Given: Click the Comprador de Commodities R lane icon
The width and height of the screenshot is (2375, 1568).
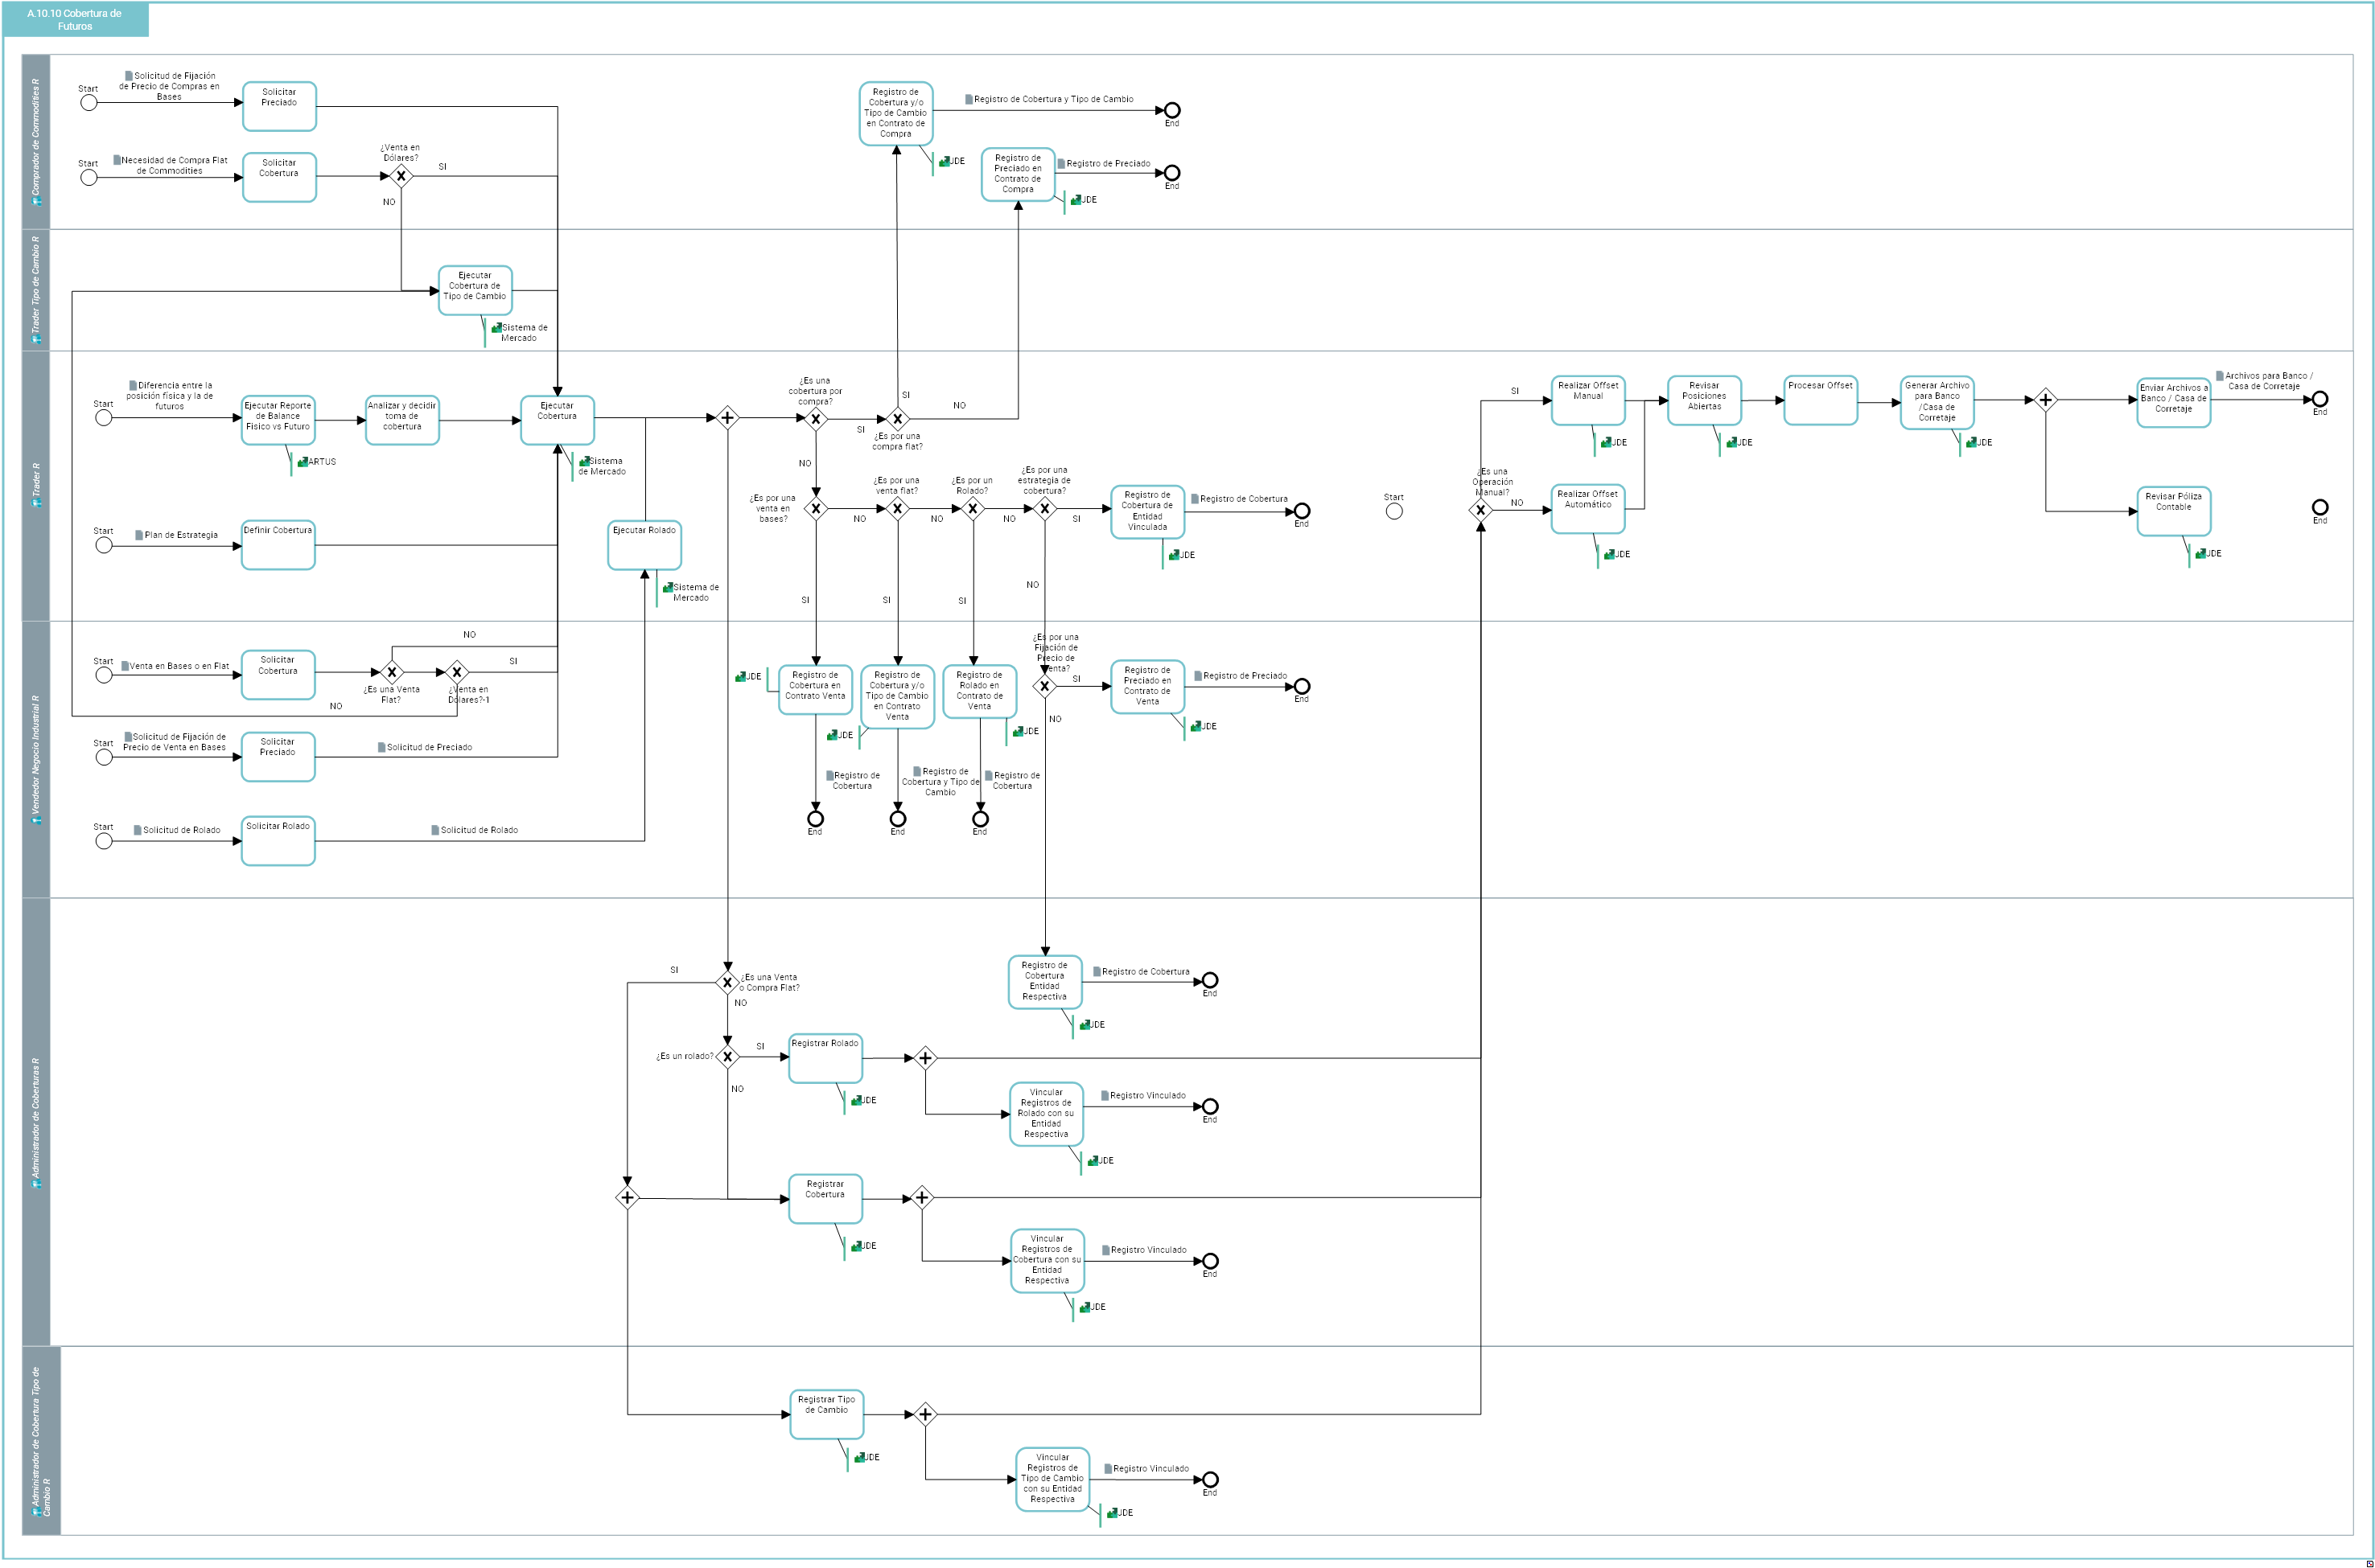Looking at the screenshot, I should (37, 201).
